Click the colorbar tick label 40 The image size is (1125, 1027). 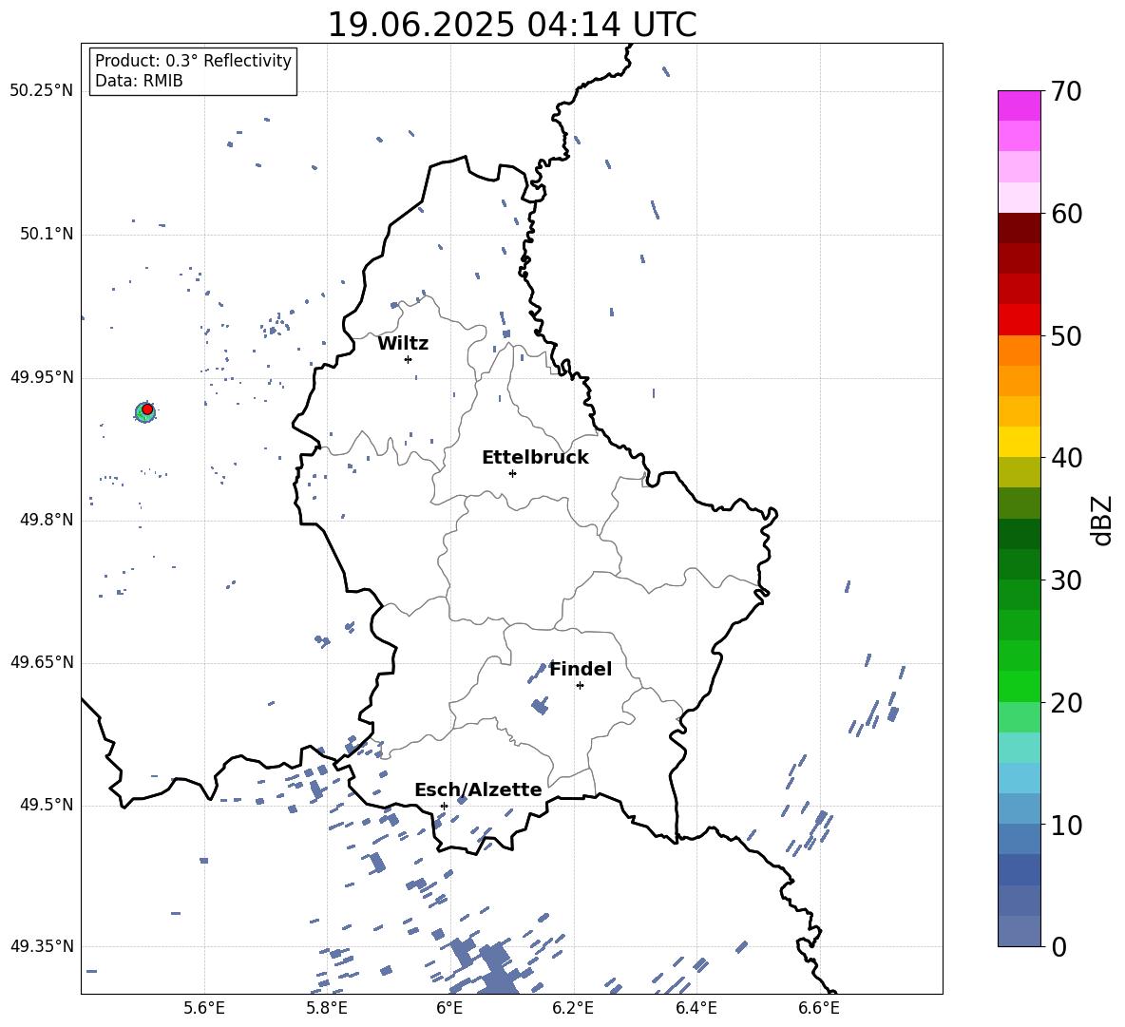point(1066,458)
